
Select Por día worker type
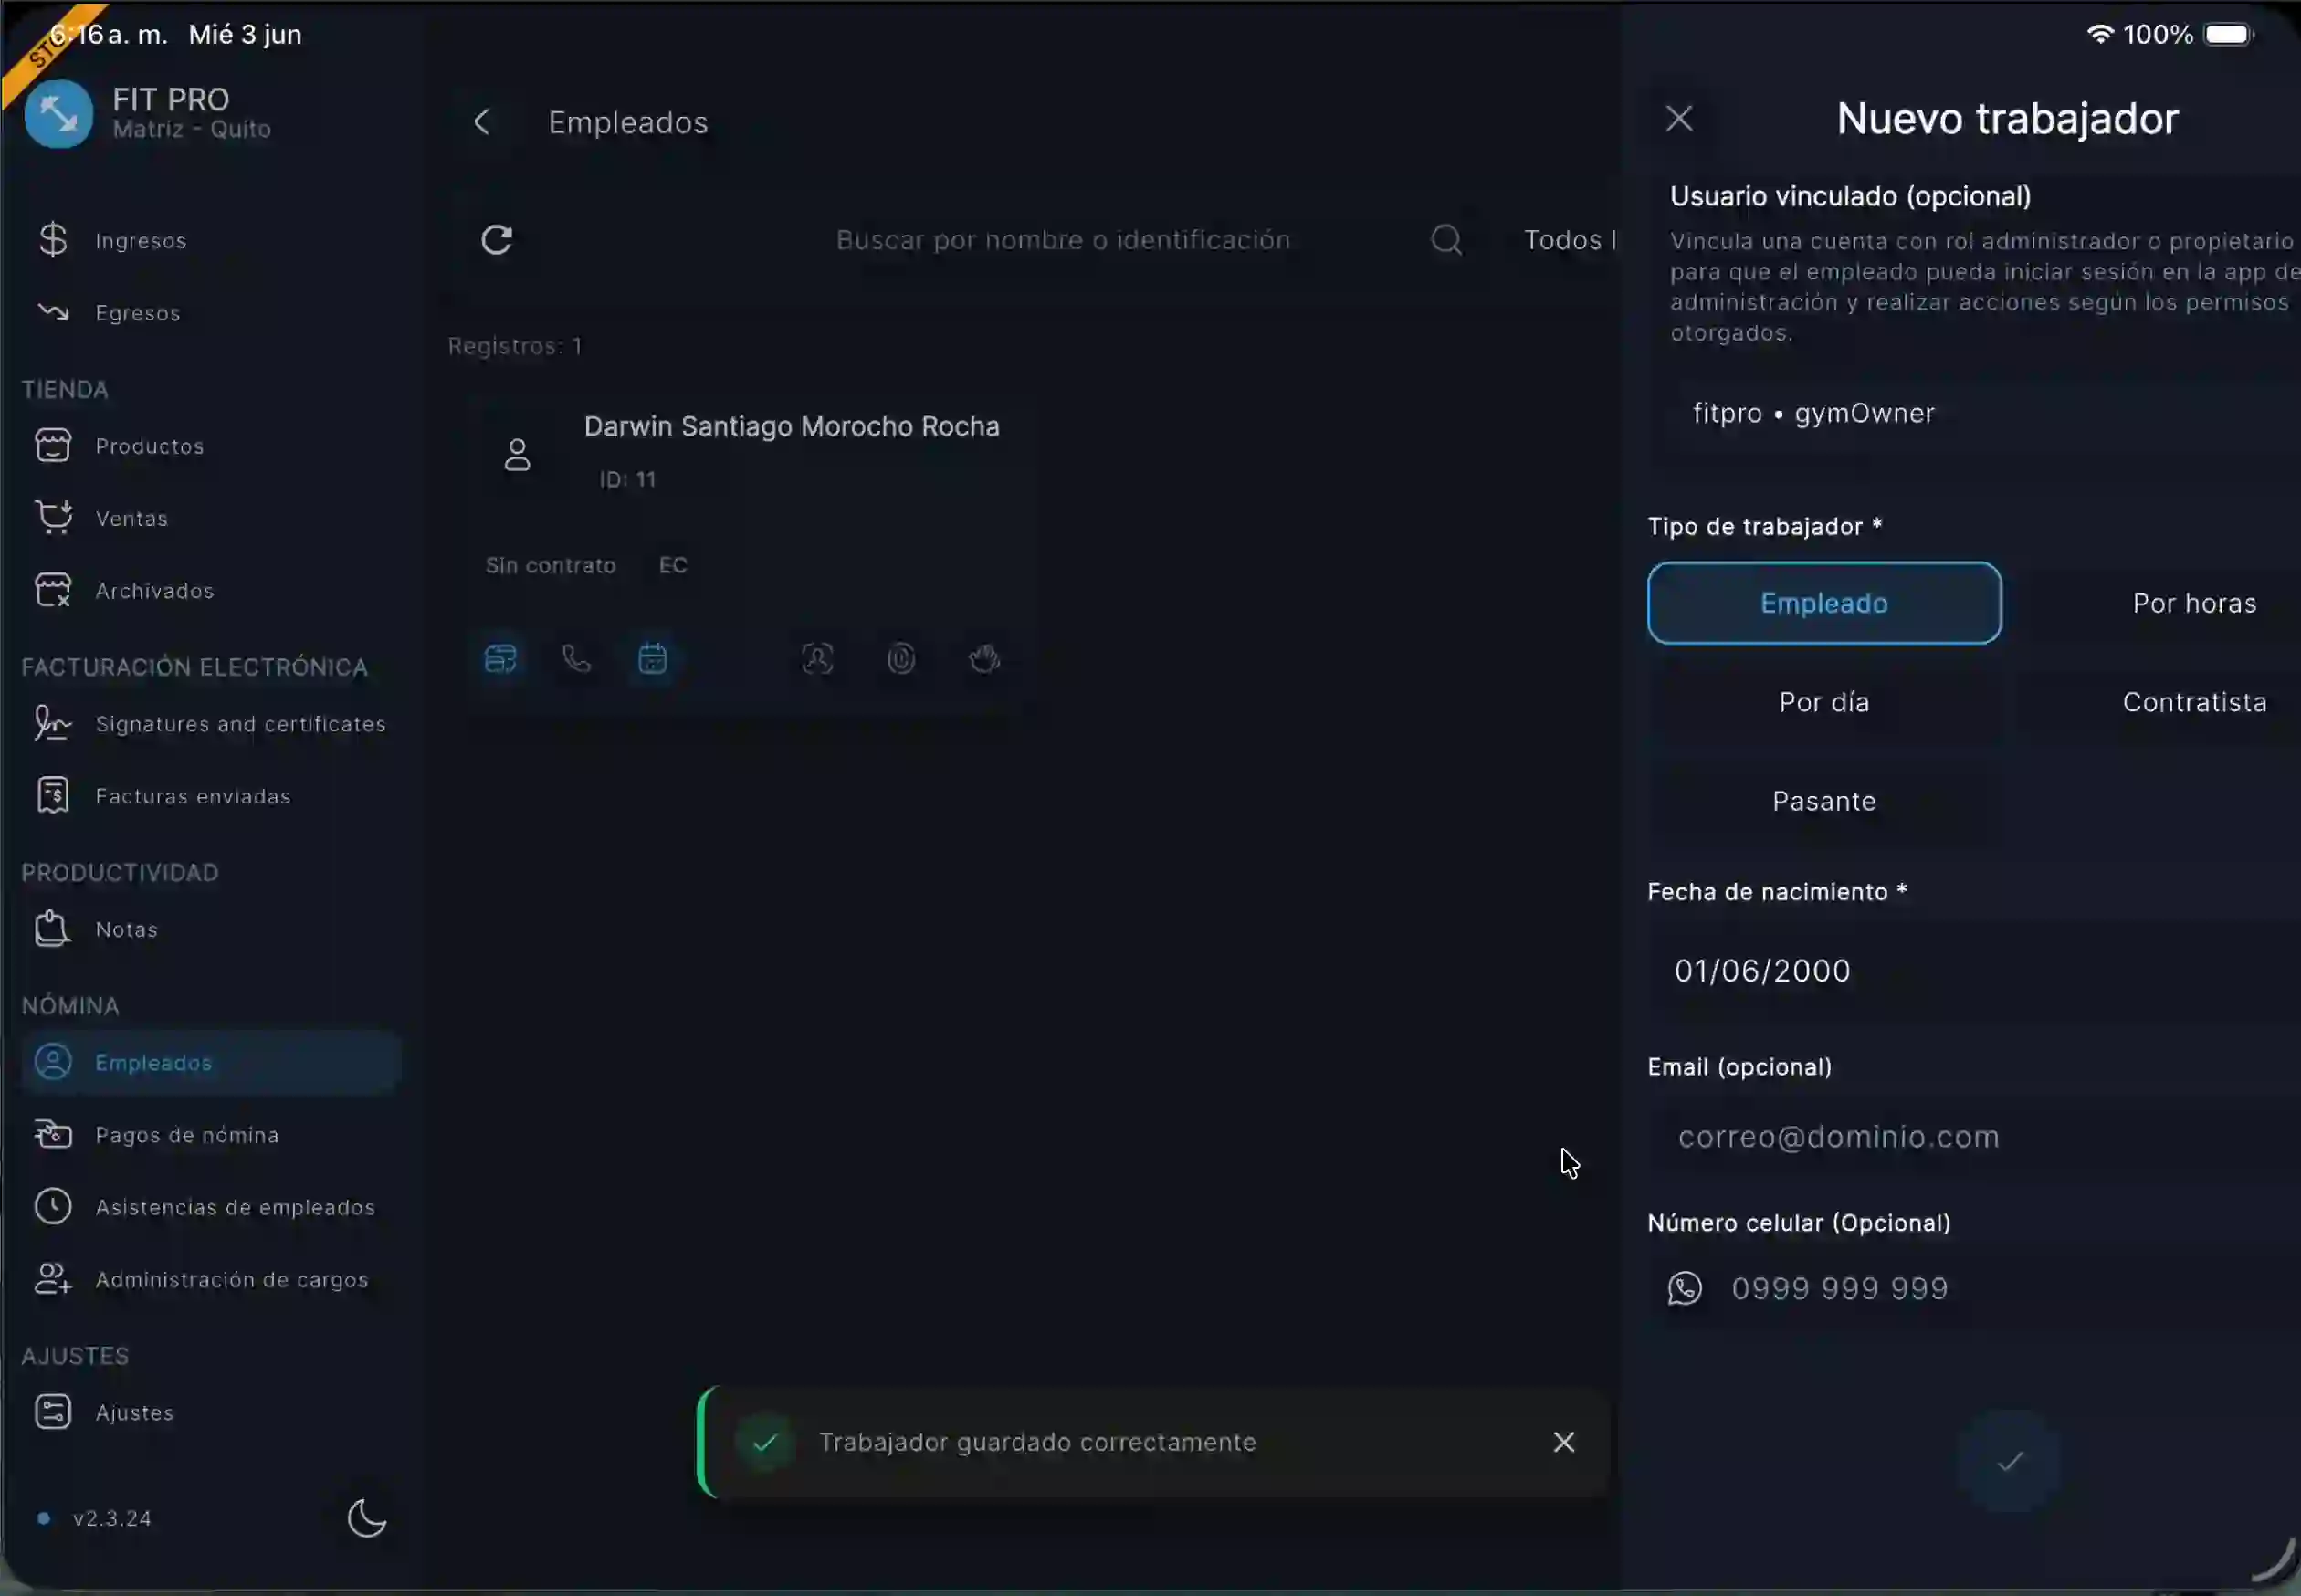click(x=1824, y=702)
